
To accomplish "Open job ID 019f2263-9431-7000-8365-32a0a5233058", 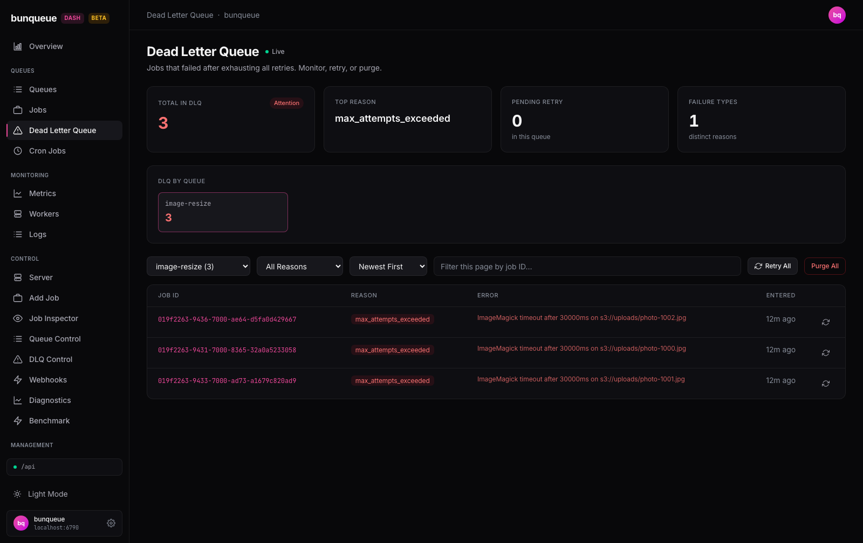I will (227, 350).
